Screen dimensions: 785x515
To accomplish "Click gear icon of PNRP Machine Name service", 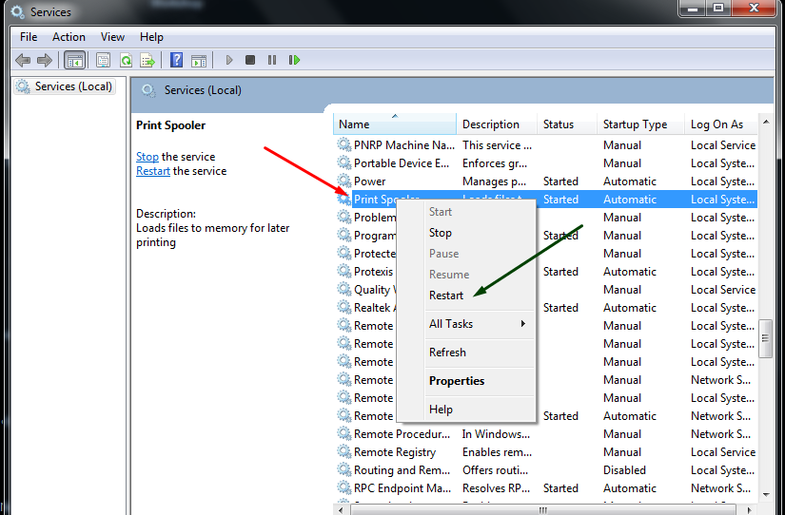I will click(x=343, y=145).
